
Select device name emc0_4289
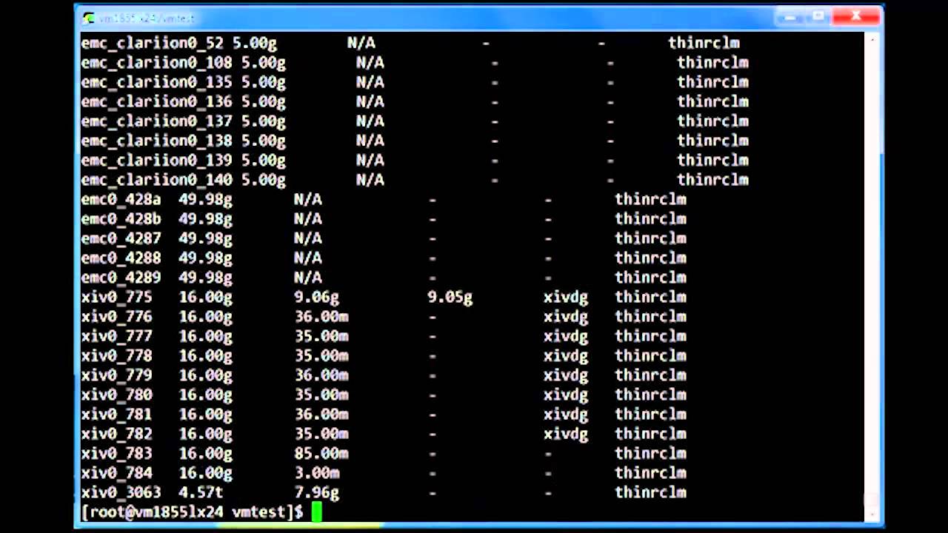click(x=121, y=278)
